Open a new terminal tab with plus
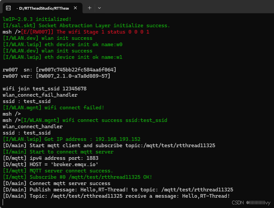The height and width of the screenshot is (208, 274). (89, 8)
